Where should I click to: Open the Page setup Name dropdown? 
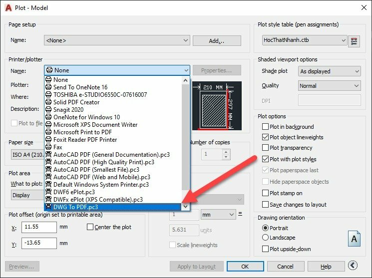coord(117,40)
